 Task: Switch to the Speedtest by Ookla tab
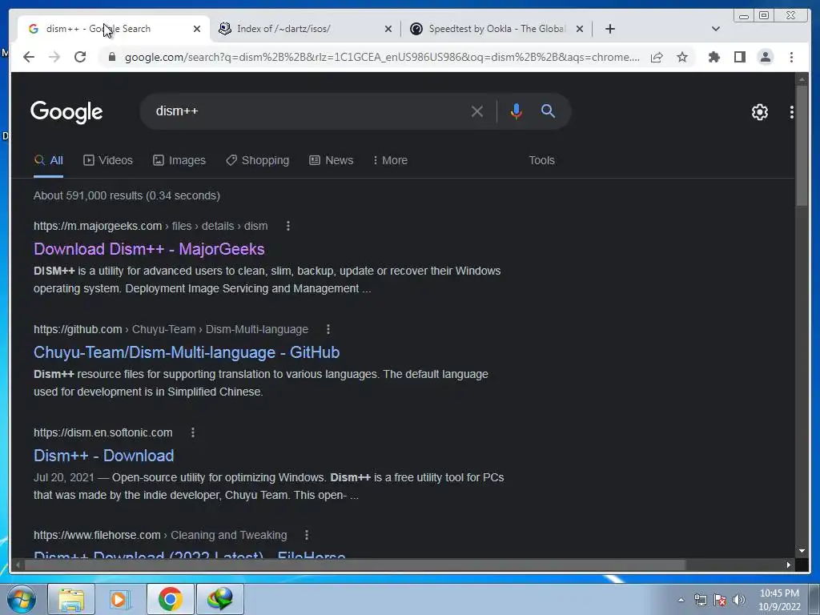point(496,29)
